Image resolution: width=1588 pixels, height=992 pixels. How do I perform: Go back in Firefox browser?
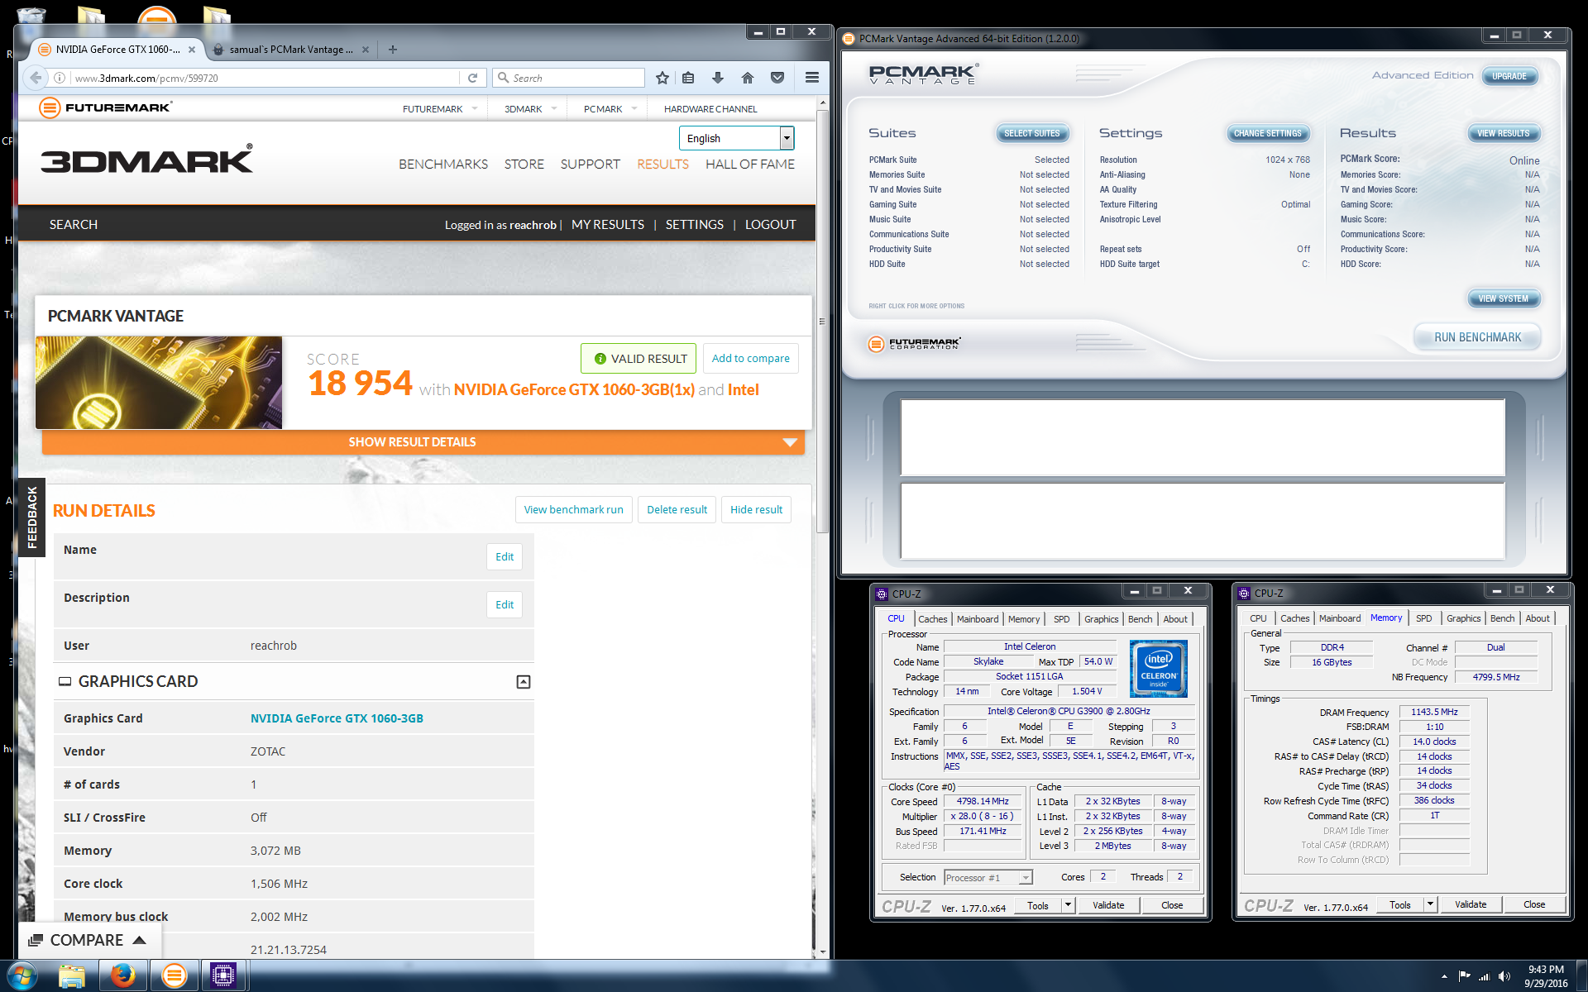click(35, 78)
